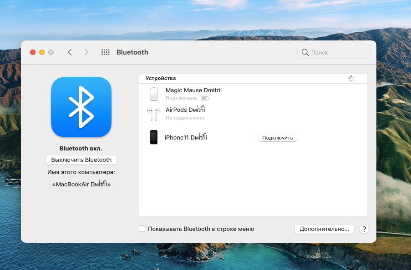Click the 'MacBookAir Dмitrii' computer name
This screenshot has width=411, height=270.
81,184
